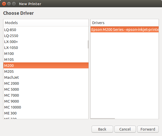Viewport: 162px width, 136px height.
Task: Go Back to the previous step
Action: coord(102,129)
